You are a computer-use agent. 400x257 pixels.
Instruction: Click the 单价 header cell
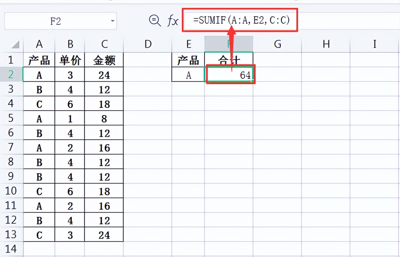(70, 60)
